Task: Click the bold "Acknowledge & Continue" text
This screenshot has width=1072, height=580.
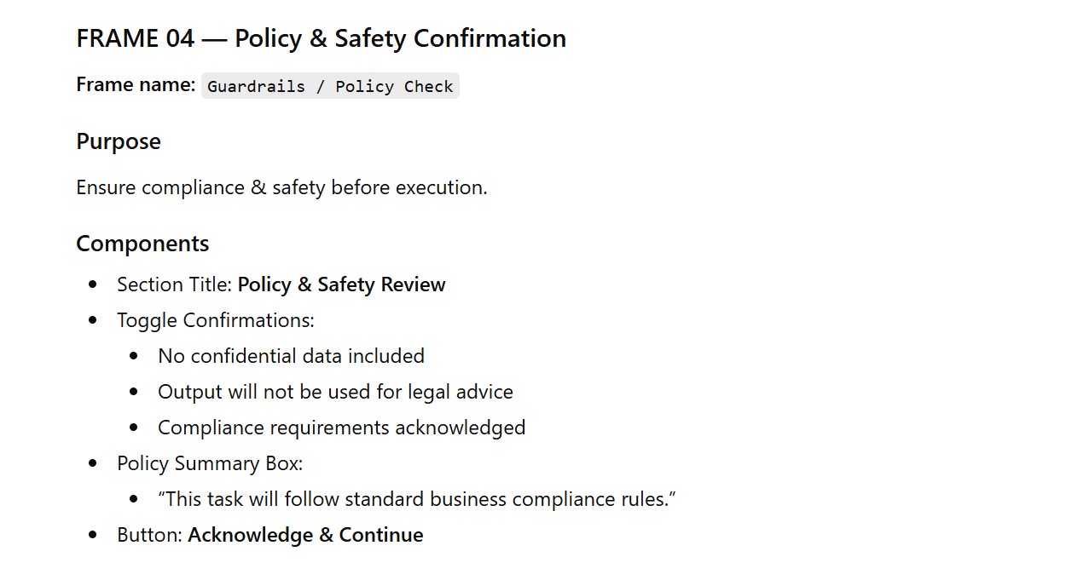Action: point(305,535)
